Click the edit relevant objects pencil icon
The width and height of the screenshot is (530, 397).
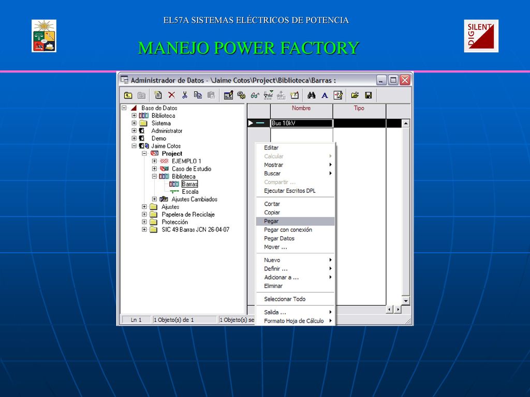point(295,96)
